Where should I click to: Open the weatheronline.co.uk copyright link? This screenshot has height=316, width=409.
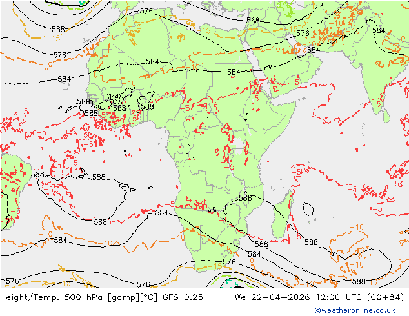click(355, 310)
